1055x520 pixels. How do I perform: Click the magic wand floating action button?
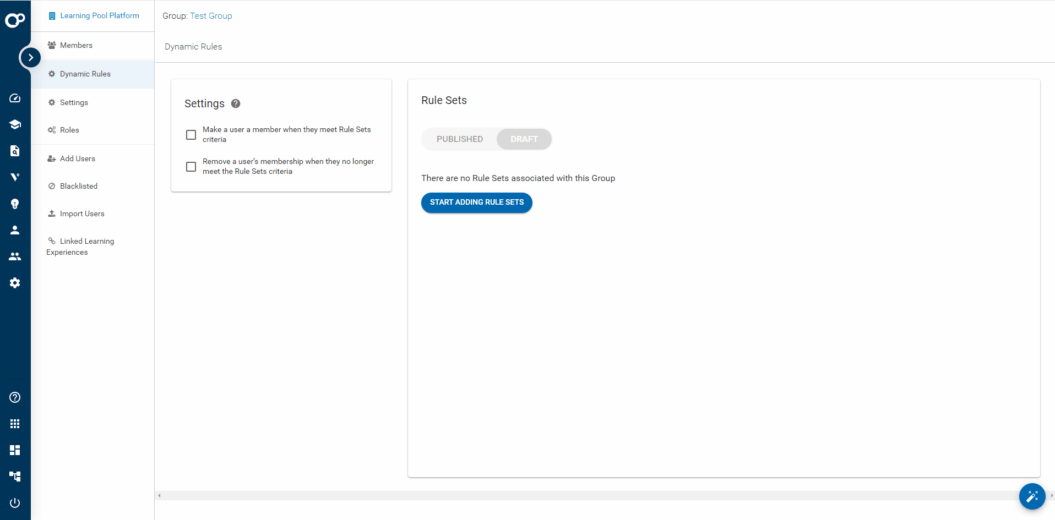pyautogui.click(x=1032, y=496)
